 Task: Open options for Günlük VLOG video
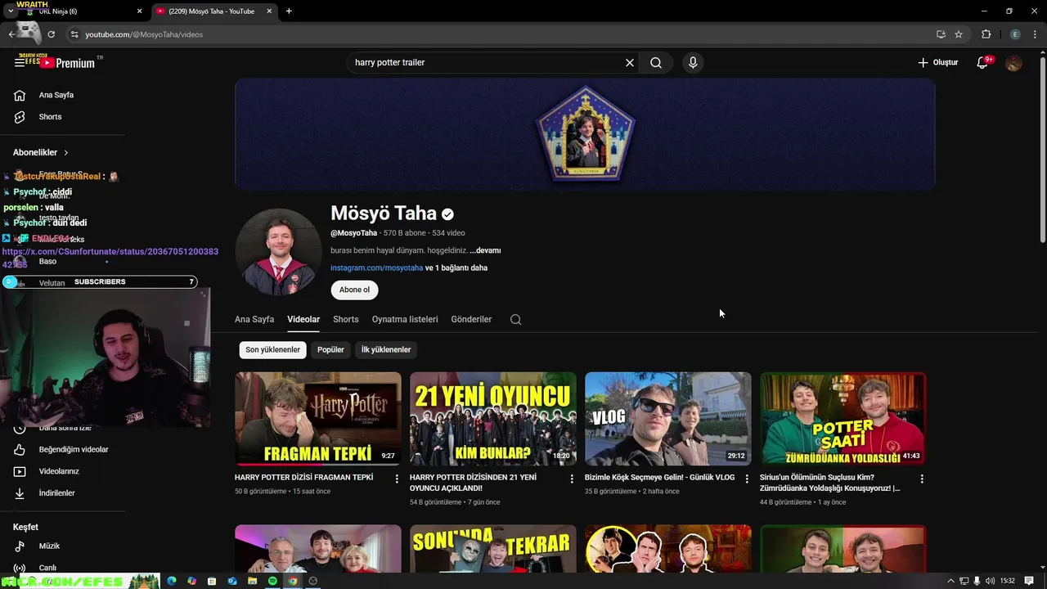747,479
